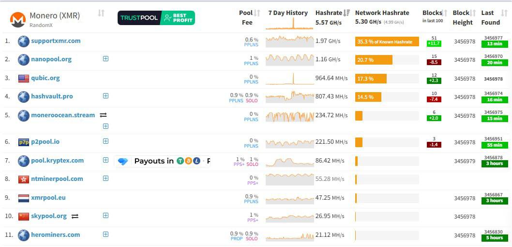Click the Network Hashrate column header
Image resolution: width=512 pixels, height=247 pixels.
[382, 13]
